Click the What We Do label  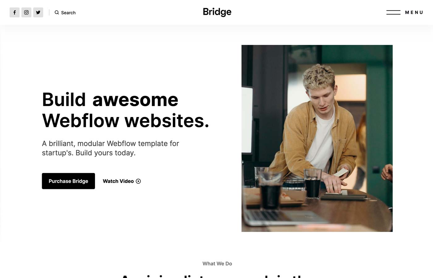(217, 263)
